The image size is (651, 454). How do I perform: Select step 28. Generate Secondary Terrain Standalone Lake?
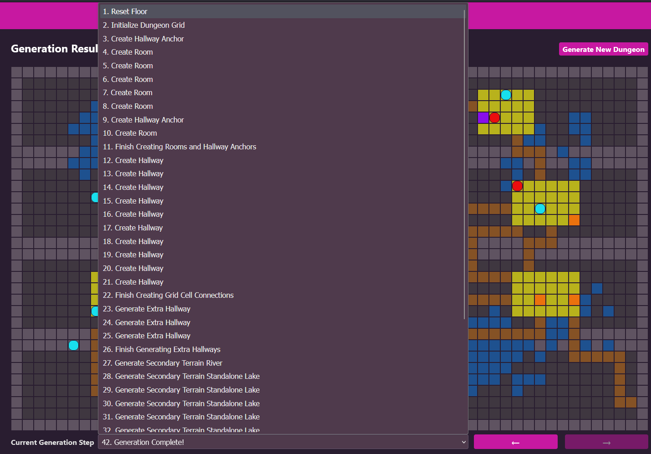[282, 376]
